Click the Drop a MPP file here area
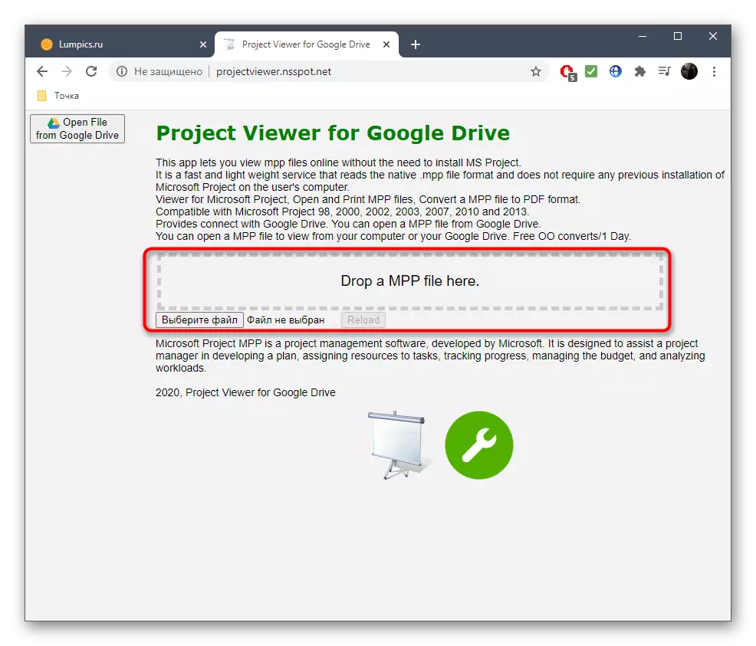This screenshot has height=646, width=756. tap(410, 281)
